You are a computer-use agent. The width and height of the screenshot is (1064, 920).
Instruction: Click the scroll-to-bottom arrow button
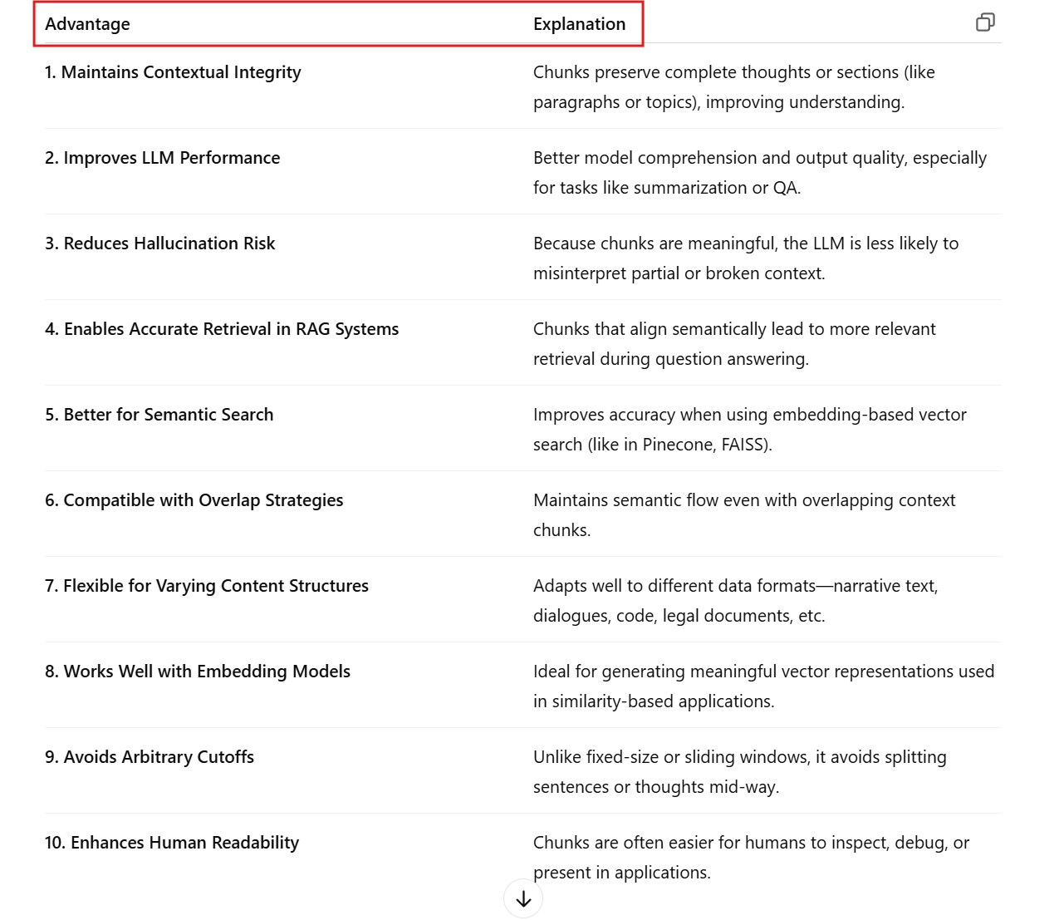[523, 899]
